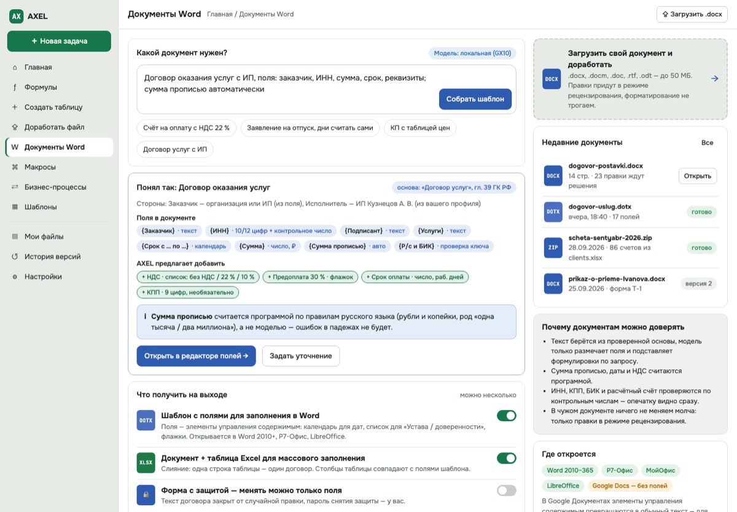Click the Word 2010–365 compatibility tag

(569, 470)
